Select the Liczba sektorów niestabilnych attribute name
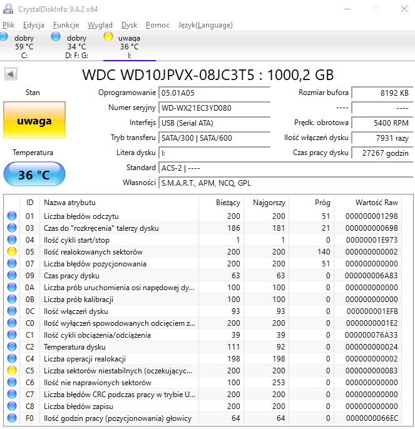The height and width of the screenshot is (429, 415). click(x=118, y=371)
